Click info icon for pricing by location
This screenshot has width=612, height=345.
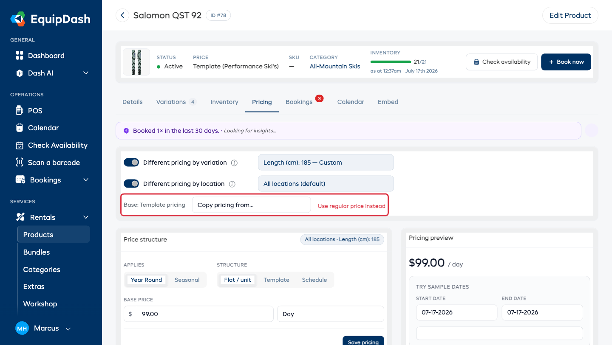pos(232,184)
